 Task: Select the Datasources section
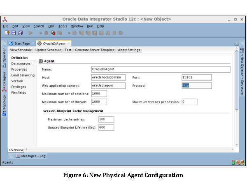click(21, 64)
